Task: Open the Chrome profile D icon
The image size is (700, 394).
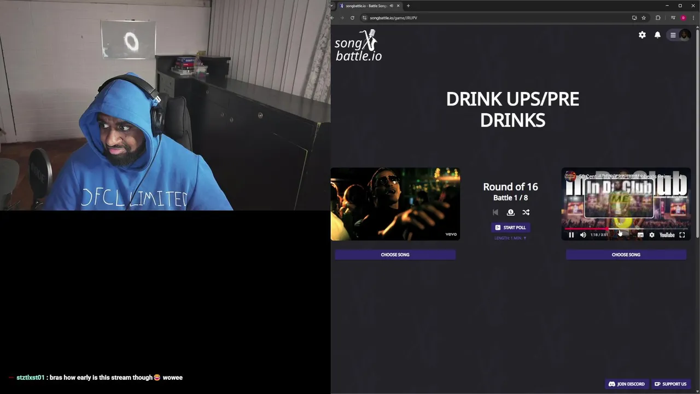Action: pyautogui.click(x=683, y=18)
